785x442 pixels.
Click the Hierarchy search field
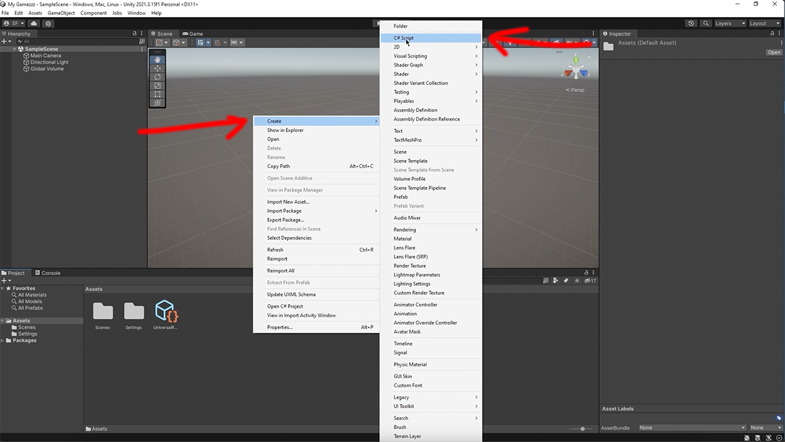tap(77, 42)
